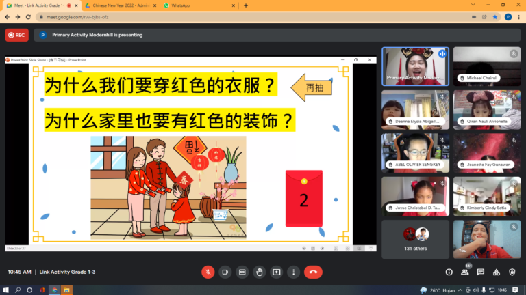Click the red leave call button
This screenshot has width=526, height=295.
tap(314, 272)
